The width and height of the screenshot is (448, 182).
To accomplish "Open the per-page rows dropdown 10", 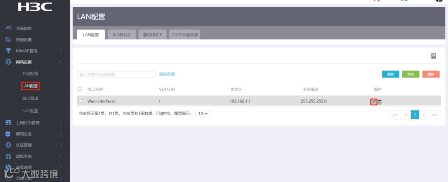I will 202,114.
